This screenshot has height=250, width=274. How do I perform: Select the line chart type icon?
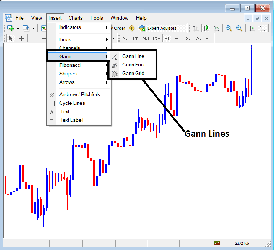[x=216, y=28]
